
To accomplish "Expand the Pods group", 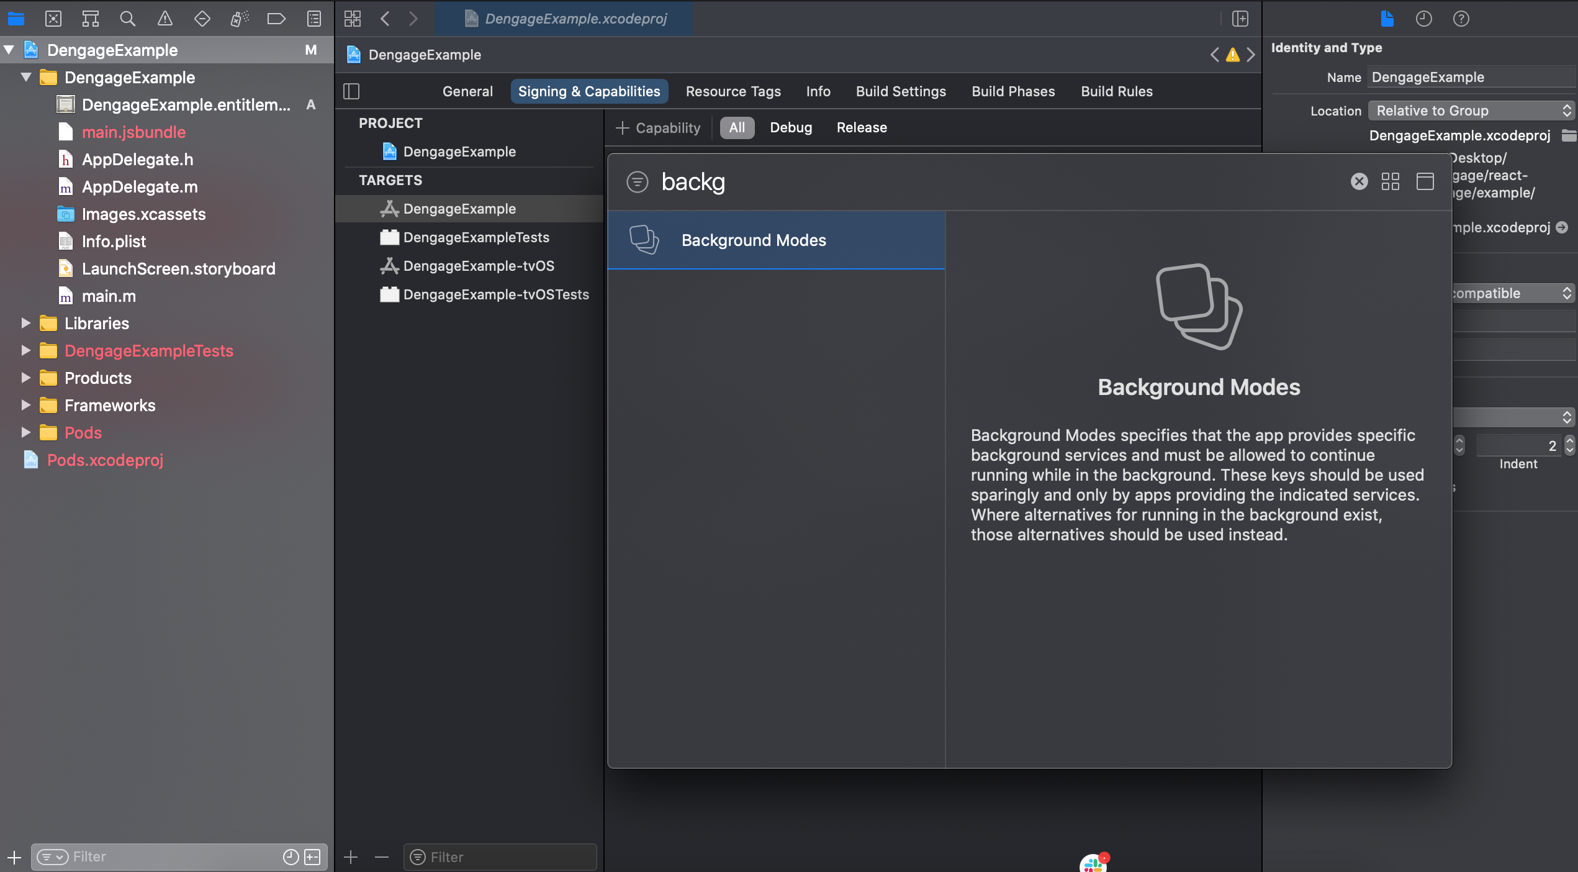I will tap(26, 432).
